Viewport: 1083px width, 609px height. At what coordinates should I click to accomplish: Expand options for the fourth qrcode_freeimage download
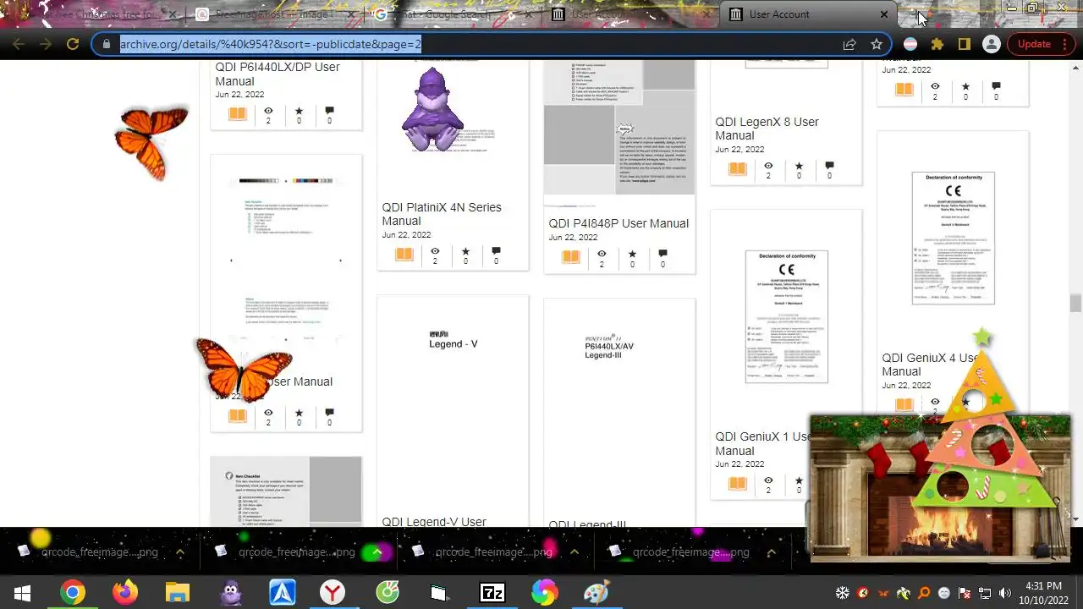[771, 551]
